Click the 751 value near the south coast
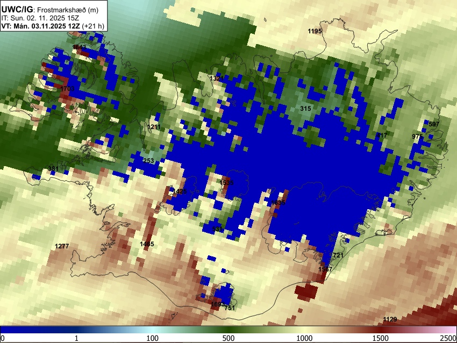 pyautogui.click(x=230, y=308)
